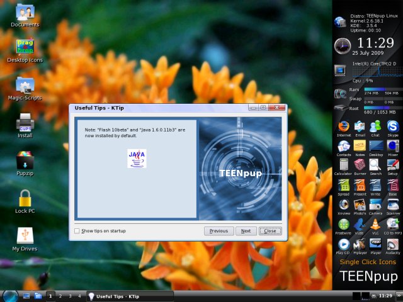This screenshot has height=302, width=403.
Task: Launch Audacity from the icon panel
Action: [392, 243]
